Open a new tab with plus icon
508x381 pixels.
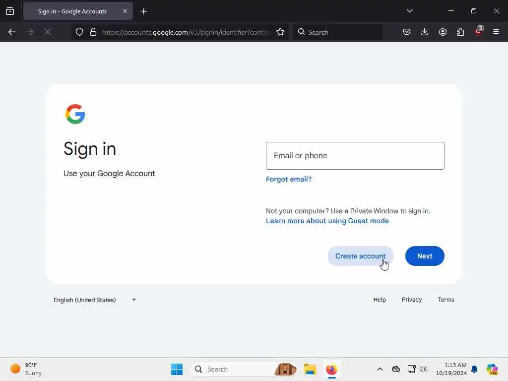pos(143,11)
